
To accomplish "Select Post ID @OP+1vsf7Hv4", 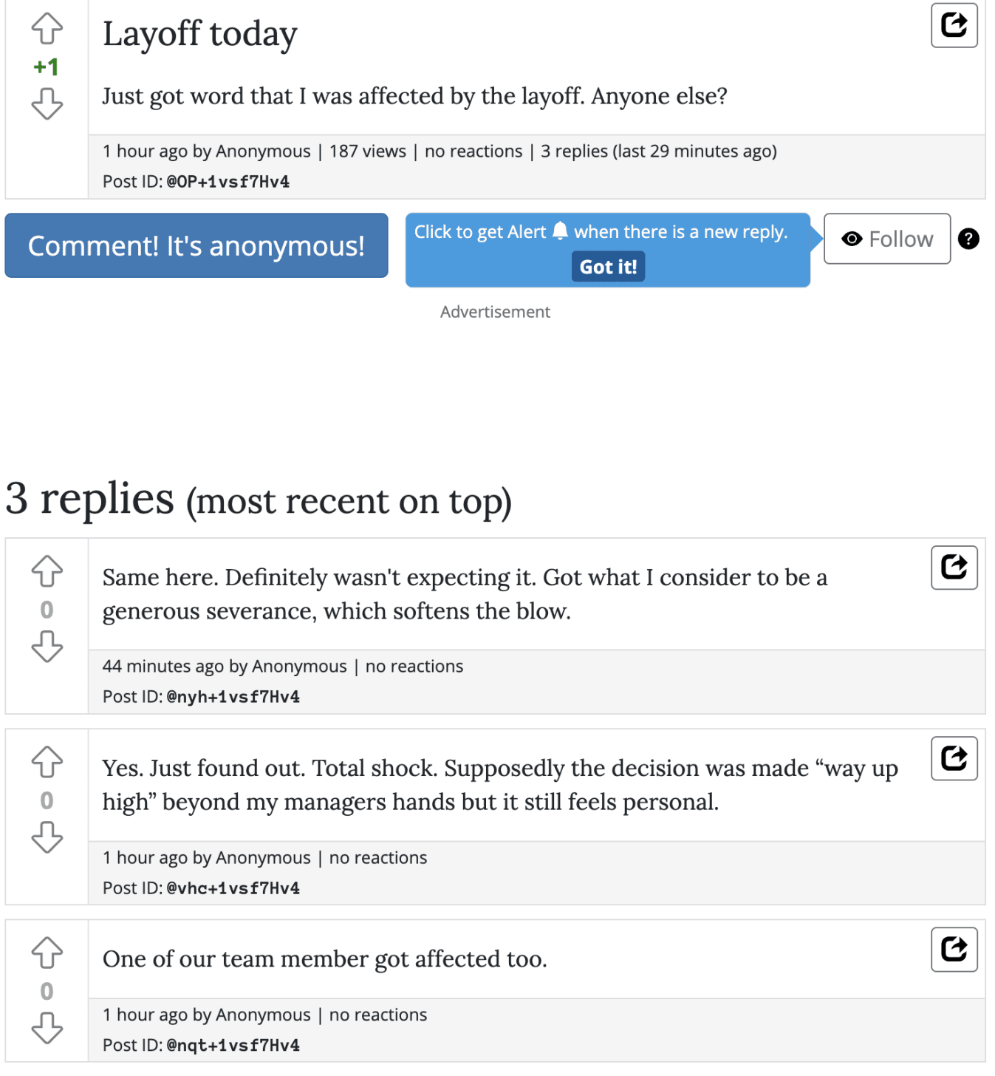I will pyautogui.click(x=228, y=182).
